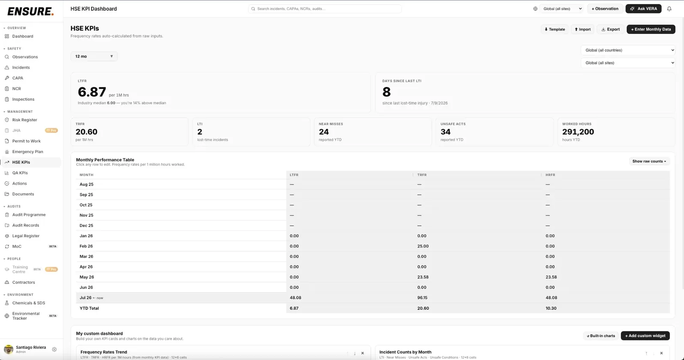Open Global (all countries) dropdown

click(628, 50)
